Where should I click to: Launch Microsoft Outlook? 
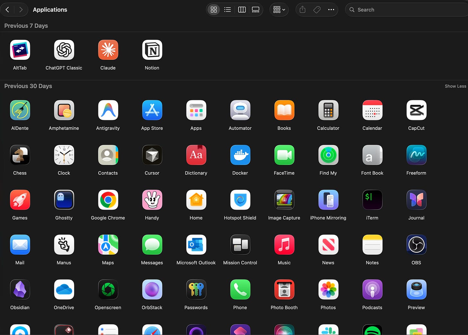(x=196, y=245)
